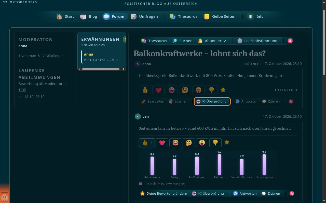
Task: Click the A icon beside anna's Zitieren
Action: point(291,101)
